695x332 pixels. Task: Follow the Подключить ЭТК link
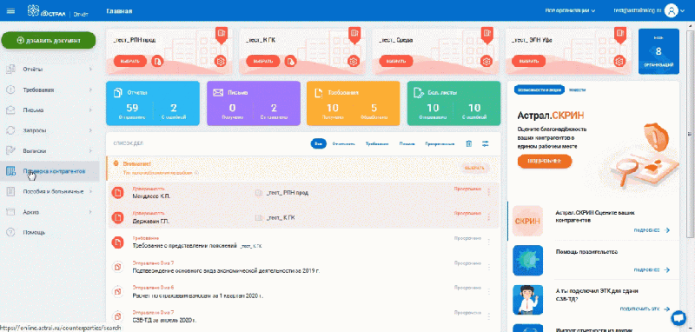pos(645,309)
